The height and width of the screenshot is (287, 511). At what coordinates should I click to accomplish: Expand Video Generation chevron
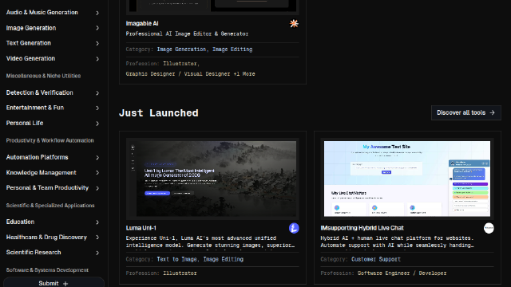click(97, 59)
